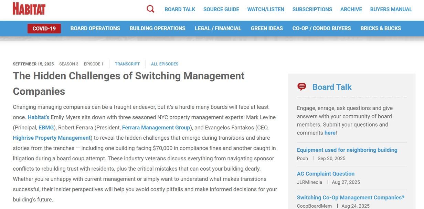Open Legal / Financial section
Viewport: 424px width, 209px height.
[218, 28]
